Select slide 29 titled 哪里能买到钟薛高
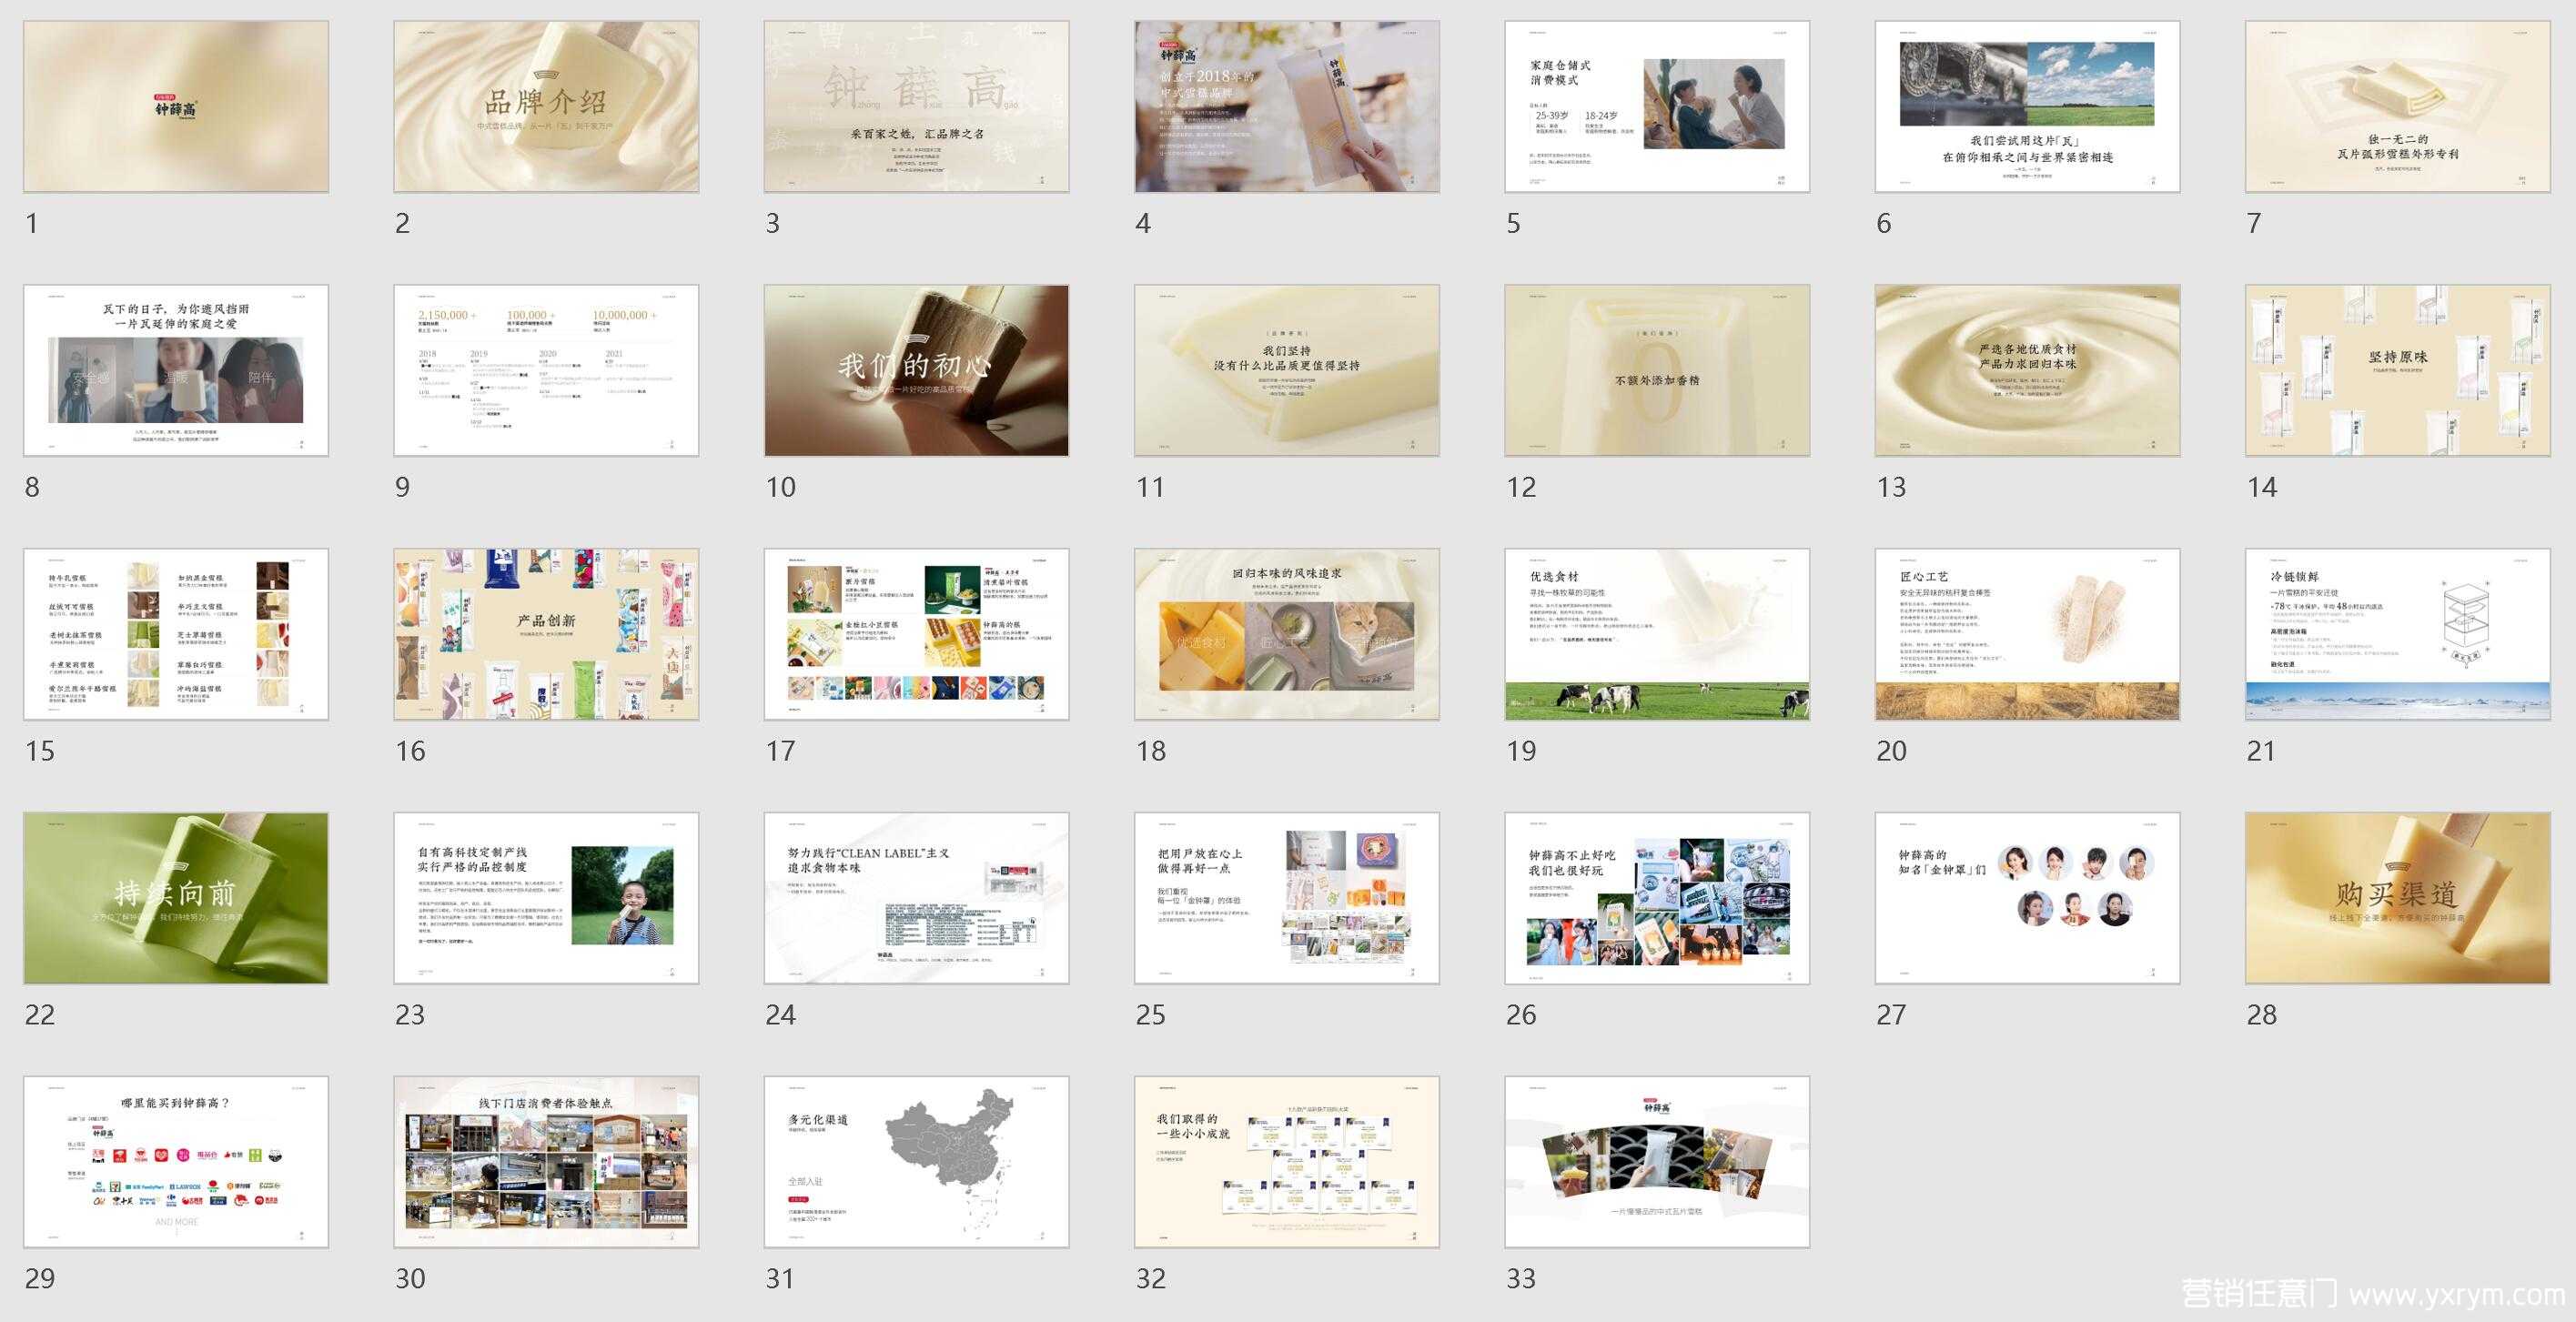Viewport: 2576px width, 1322px height. [x=176, y=1162]
